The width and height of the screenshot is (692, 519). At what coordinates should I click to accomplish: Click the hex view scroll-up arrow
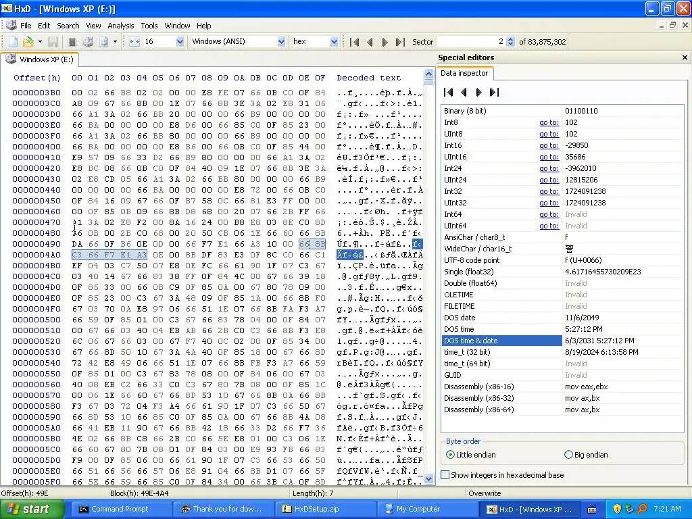tap(428, 73)
